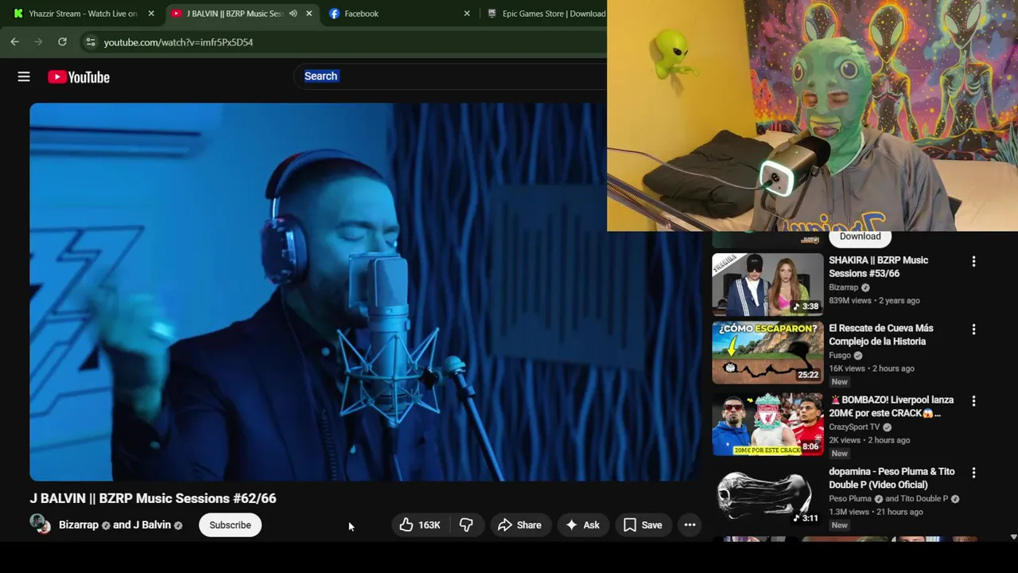
Task: Click Bizarrap channel under SHAKIRA video
Action: click(x=844, y=287)
